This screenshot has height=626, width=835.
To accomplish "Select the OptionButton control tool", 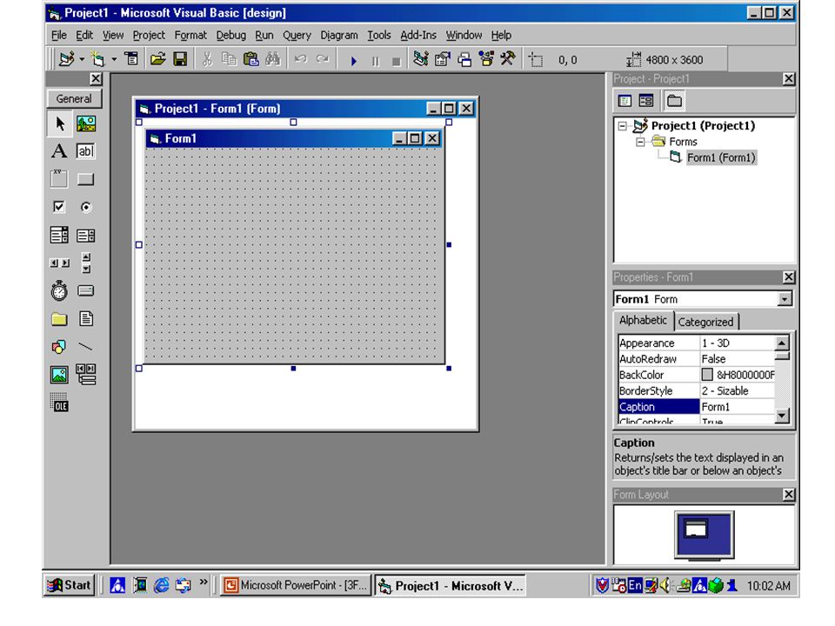I will pyautogui.click(x=86, y=207).
